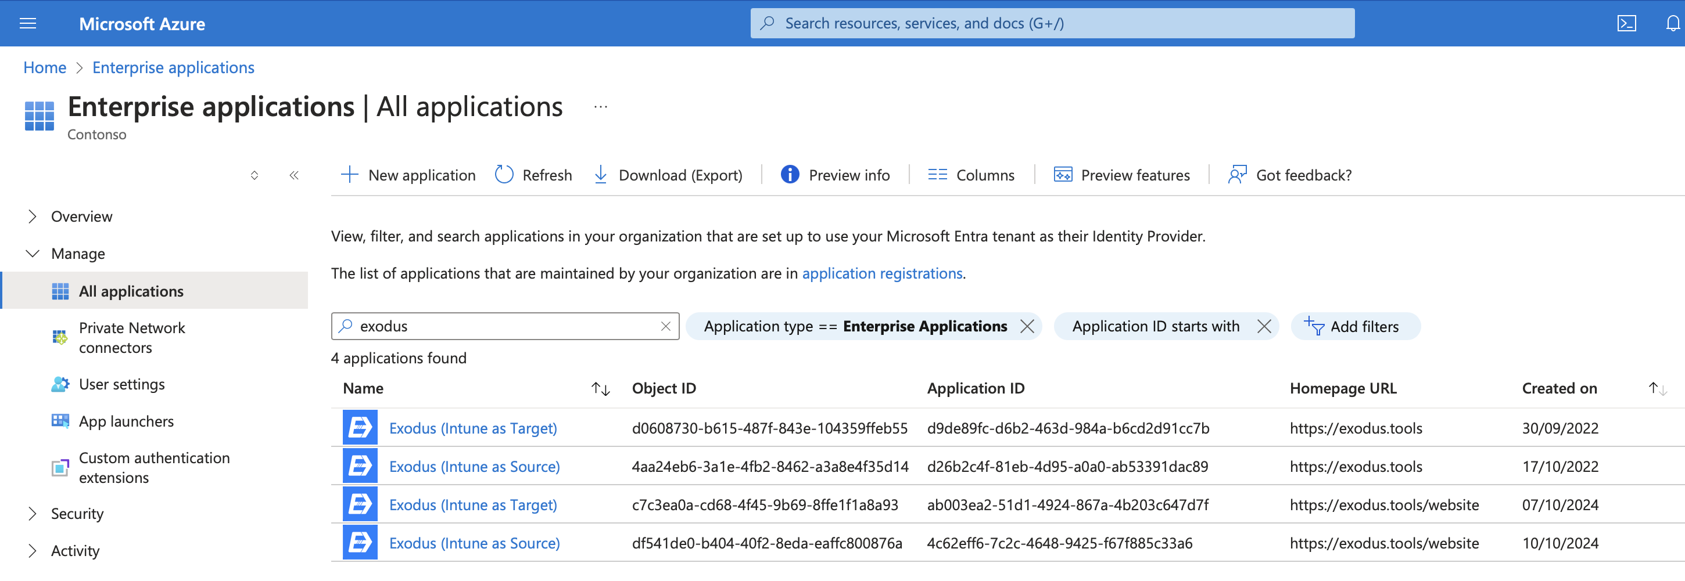The image size is (1685, 581).
Task: Open Exodus (Intune as Target) created 30/09/2022
Action: tap(473, 428)
